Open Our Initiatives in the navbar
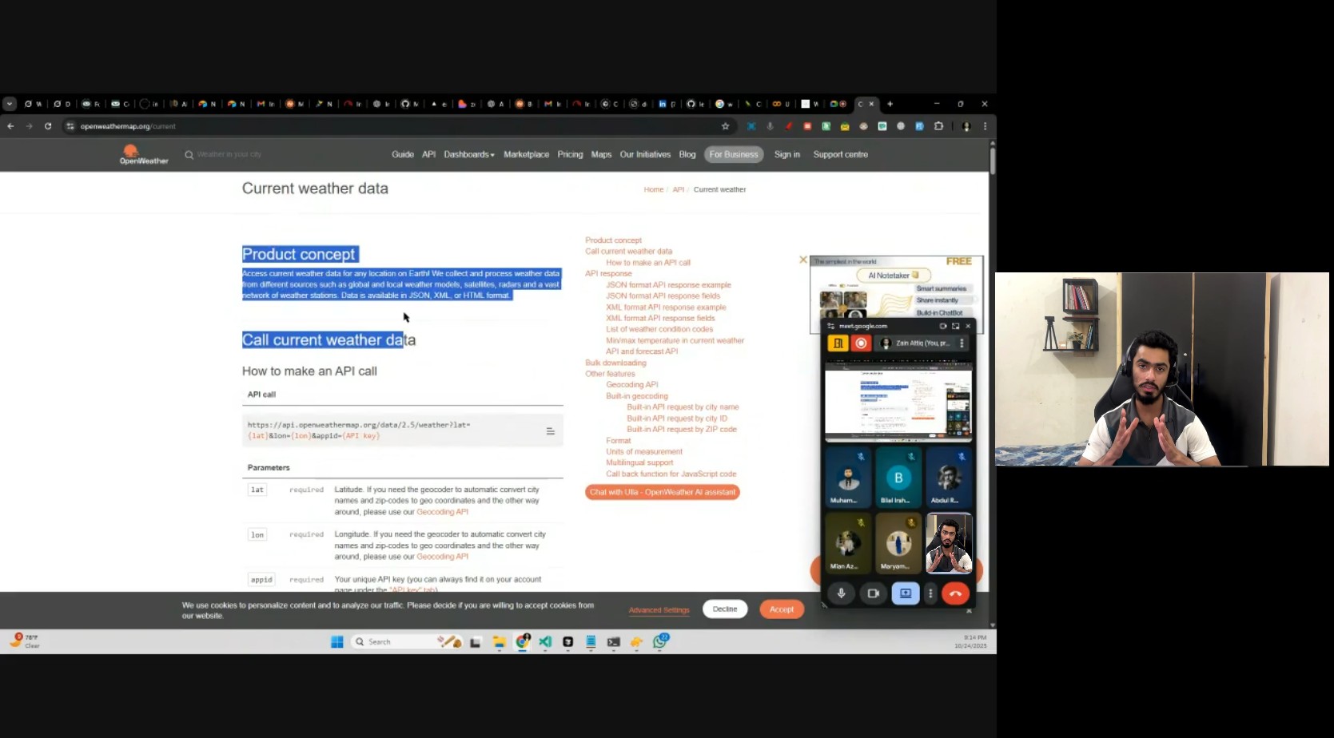This screenshot has width=1334, height=738. coord(645,154)
